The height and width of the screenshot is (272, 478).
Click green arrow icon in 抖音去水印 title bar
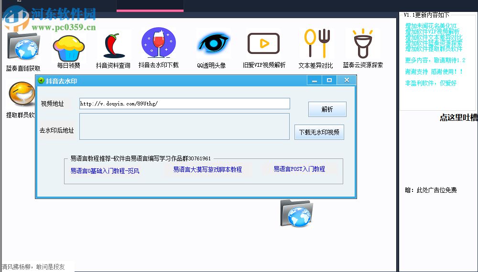(41, 81)
